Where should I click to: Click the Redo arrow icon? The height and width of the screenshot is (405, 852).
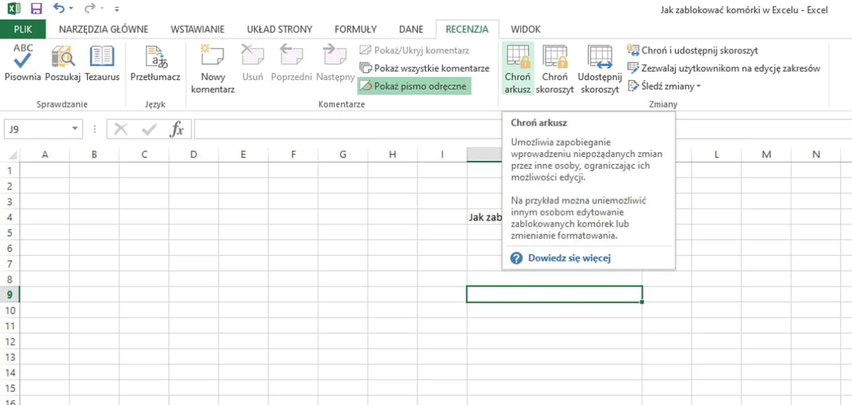click(89, 9)
